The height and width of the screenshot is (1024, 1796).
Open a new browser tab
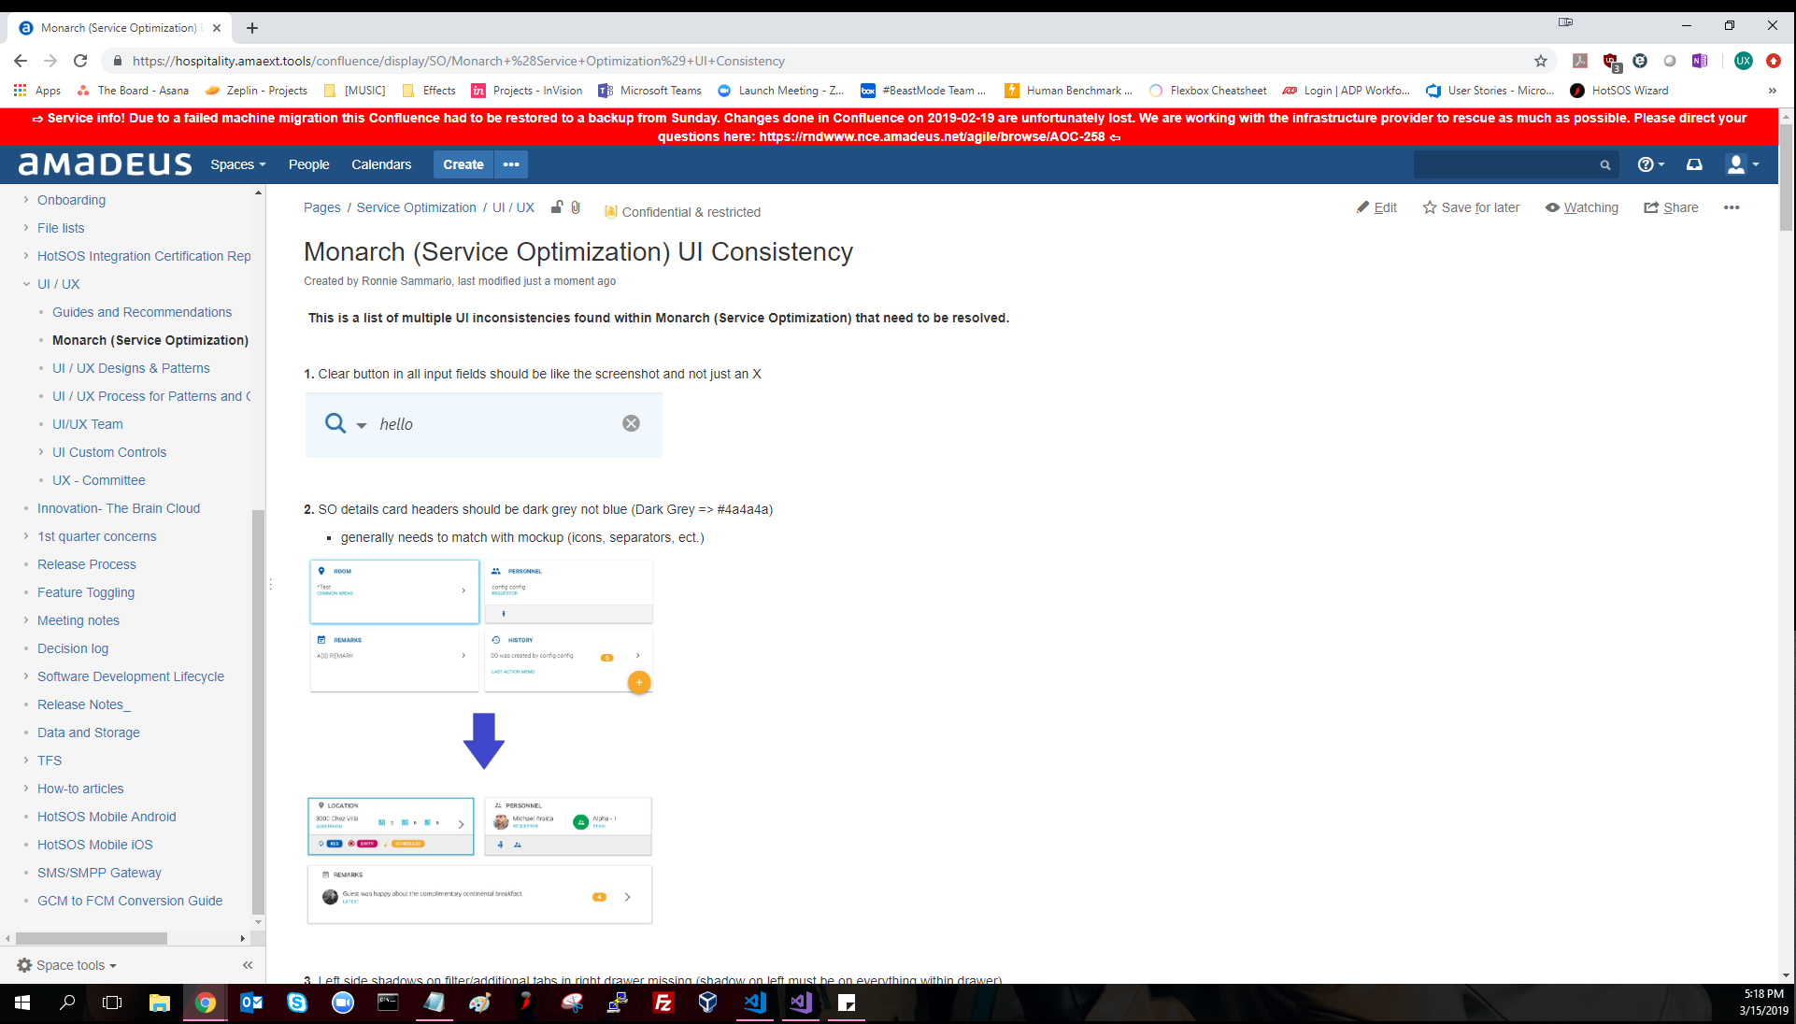(252, 28)
